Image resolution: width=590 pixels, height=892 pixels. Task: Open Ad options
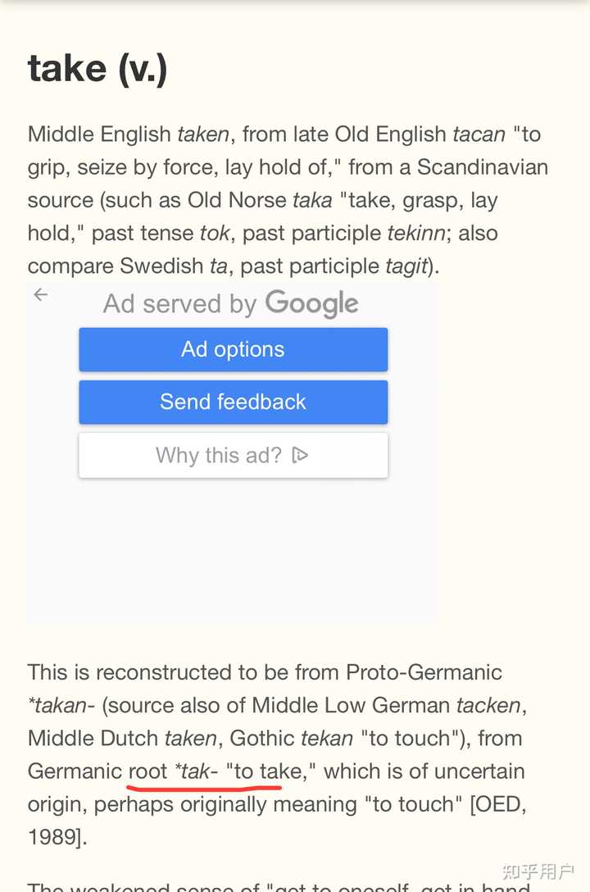point(233,349)
